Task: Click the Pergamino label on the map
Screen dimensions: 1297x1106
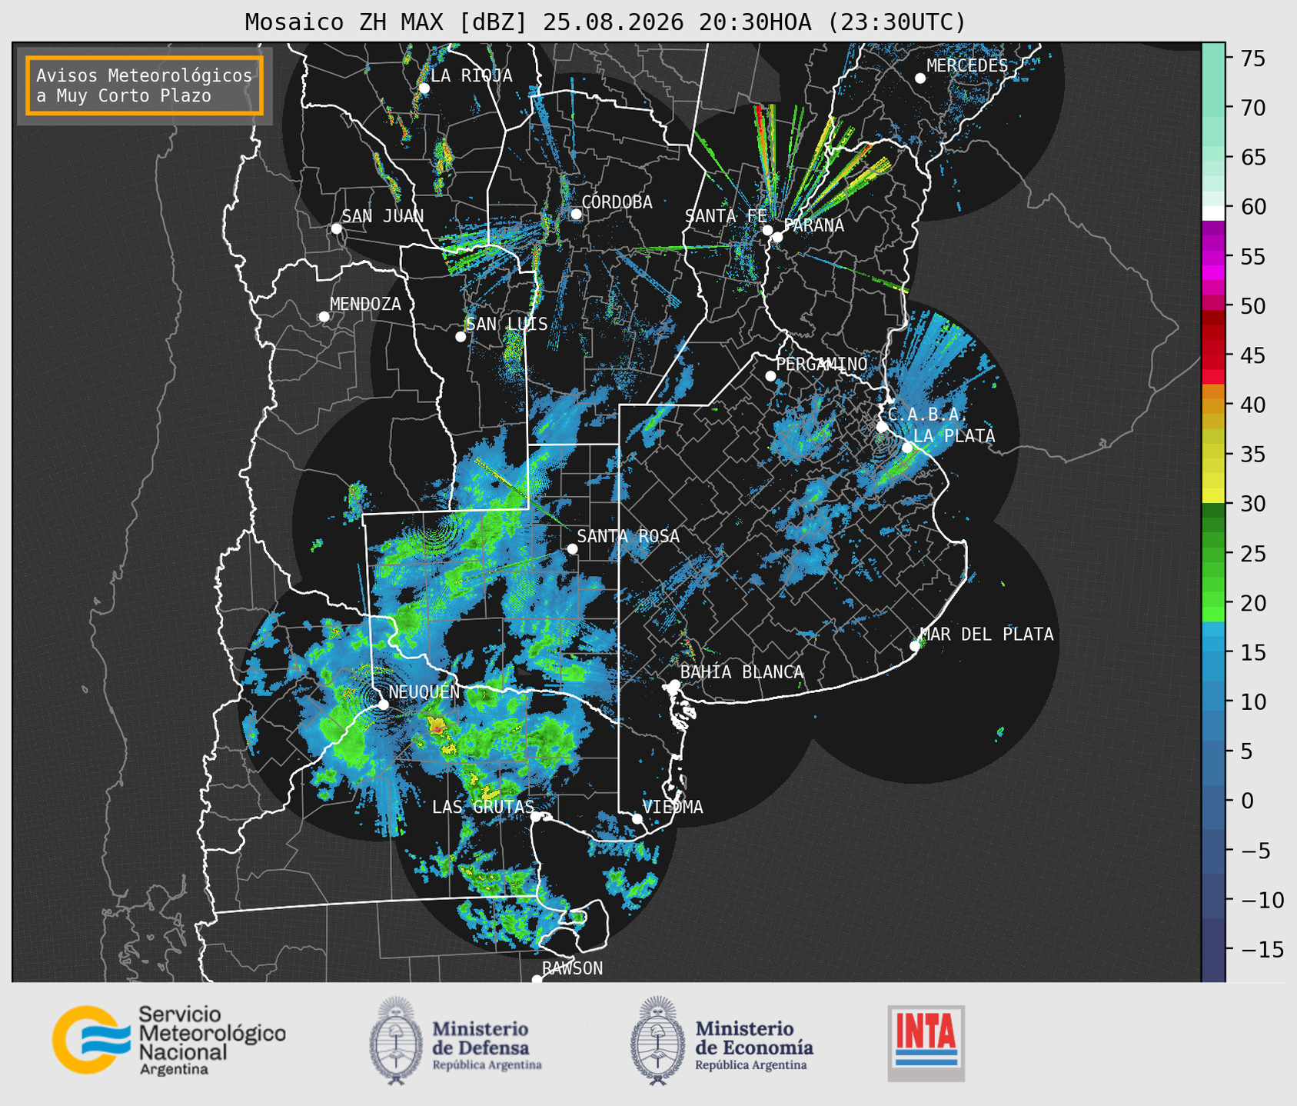Action: point(822,365)
